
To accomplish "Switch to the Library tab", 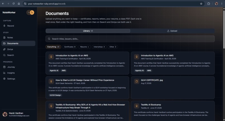I will click(x=88, y=31).
